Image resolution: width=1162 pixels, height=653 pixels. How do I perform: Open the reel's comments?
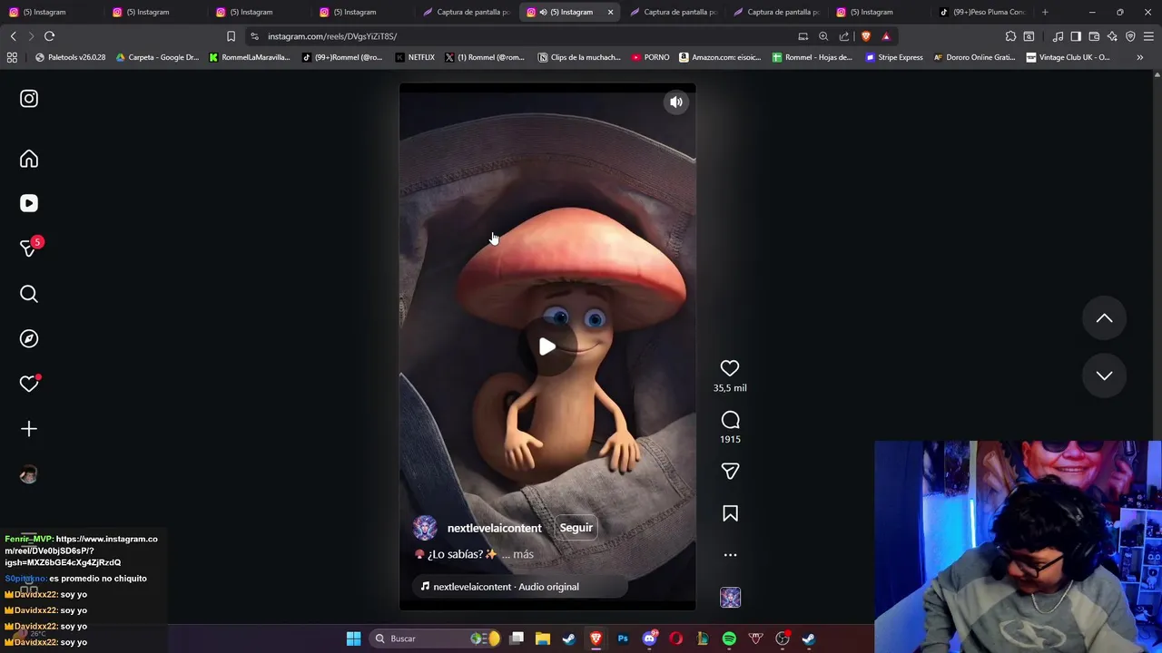[x=730, y=420]
